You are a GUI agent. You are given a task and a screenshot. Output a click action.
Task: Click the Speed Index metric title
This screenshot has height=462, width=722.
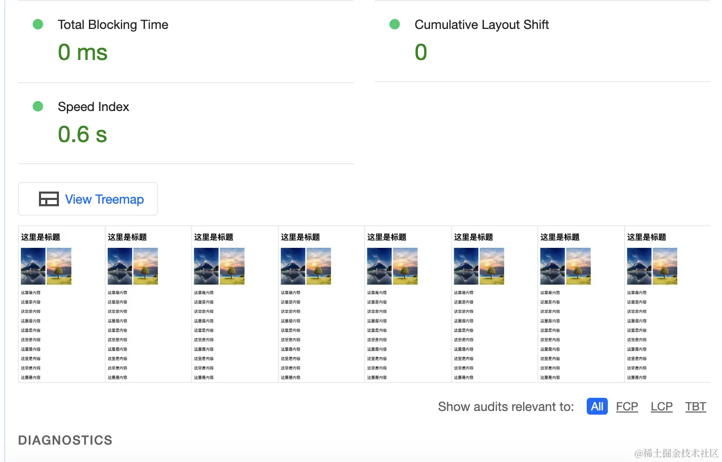(93, 107)
